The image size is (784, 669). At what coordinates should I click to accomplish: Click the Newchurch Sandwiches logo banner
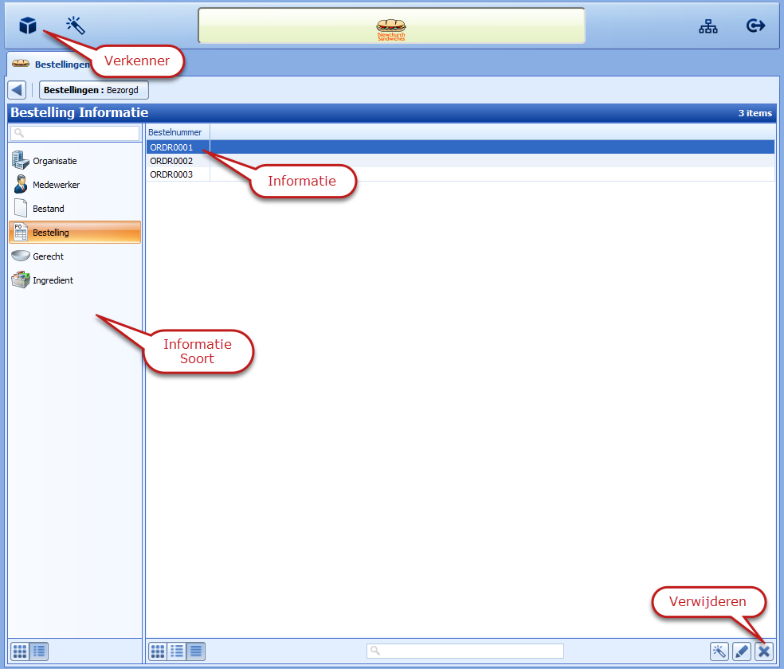(x=391, y=25)
